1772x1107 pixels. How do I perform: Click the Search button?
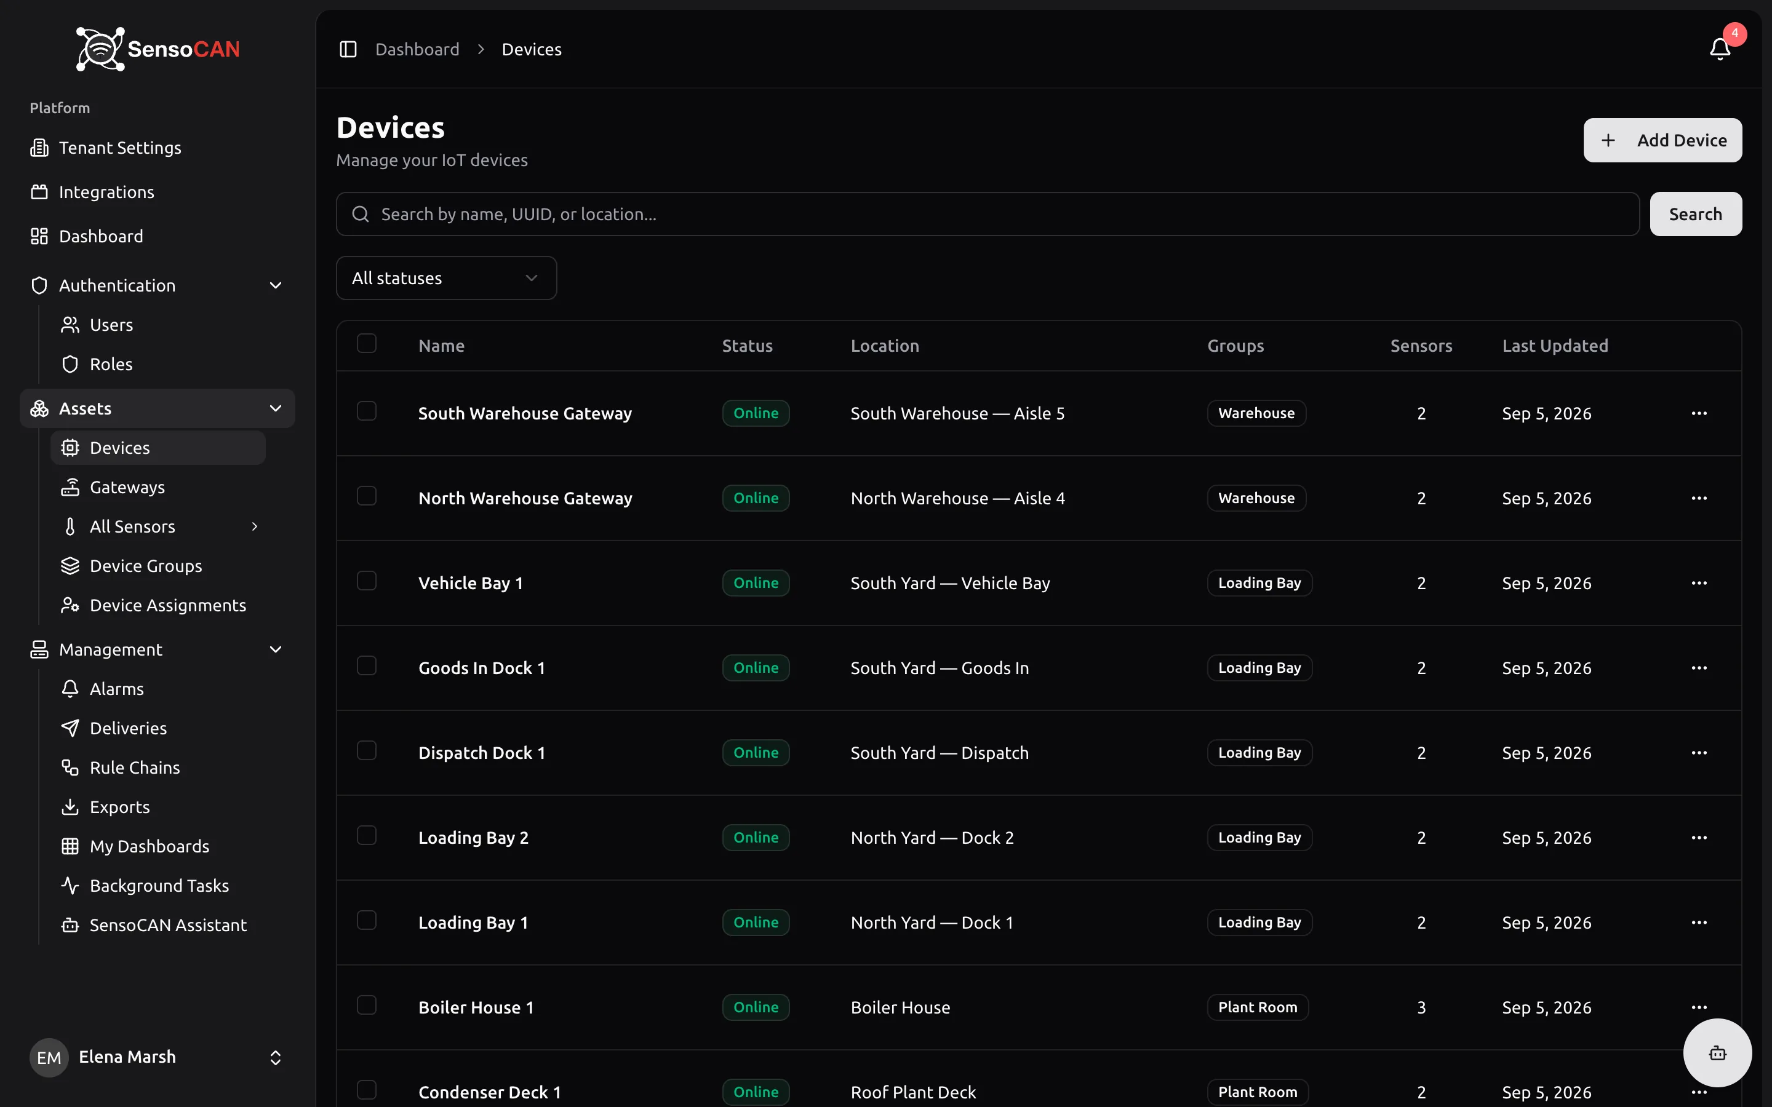[x=1695, y=215]
